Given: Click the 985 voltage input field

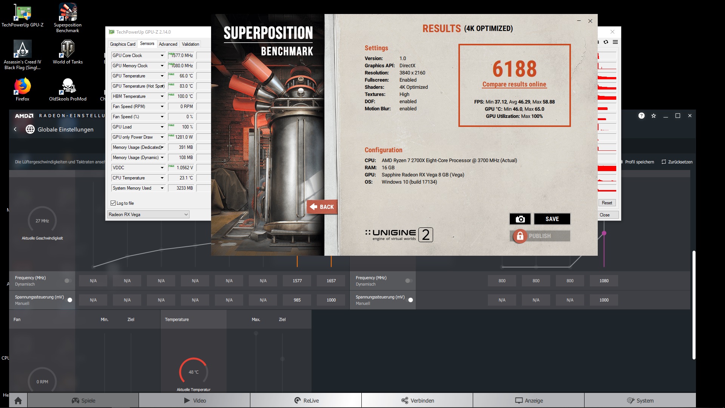Looking at the screenshot, I should click(x=297, y=300).
